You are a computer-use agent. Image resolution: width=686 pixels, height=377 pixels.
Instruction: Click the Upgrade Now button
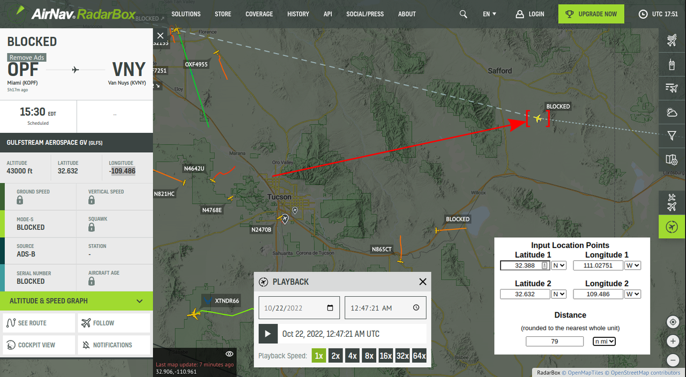(x=591, y=14)
